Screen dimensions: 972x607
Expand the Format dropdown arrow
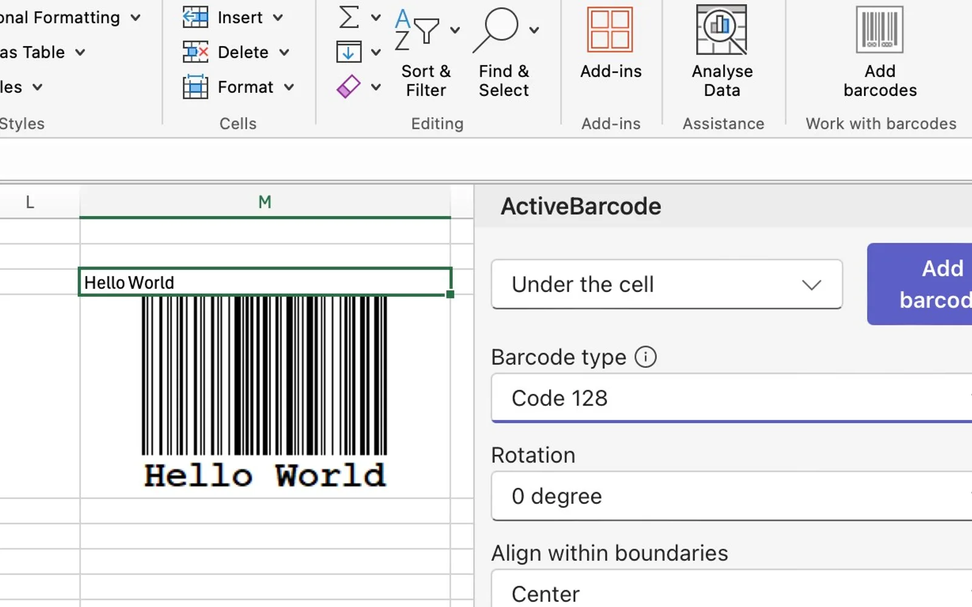(x=289, y=87)
